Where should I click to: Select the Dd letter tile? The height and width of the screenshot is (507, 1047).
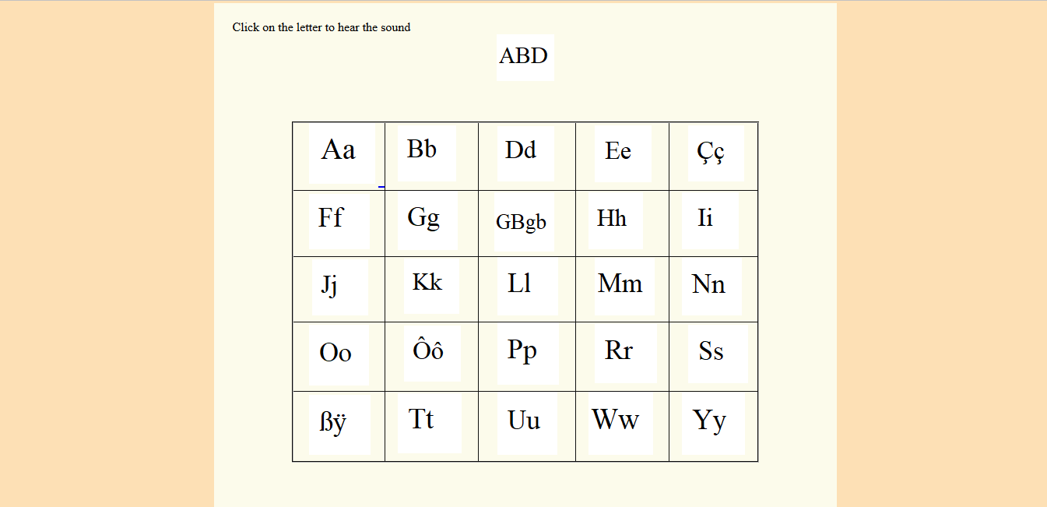click(525, 153)
